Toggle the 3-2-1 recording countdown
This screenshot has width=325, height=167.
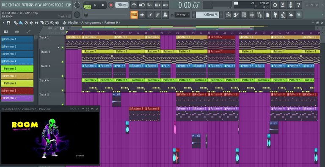point(150,5)
